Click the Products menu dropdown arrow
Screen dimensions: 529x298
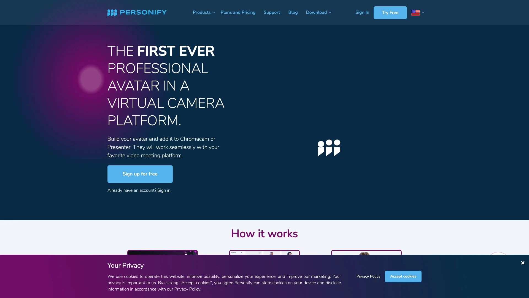point(214,12)
